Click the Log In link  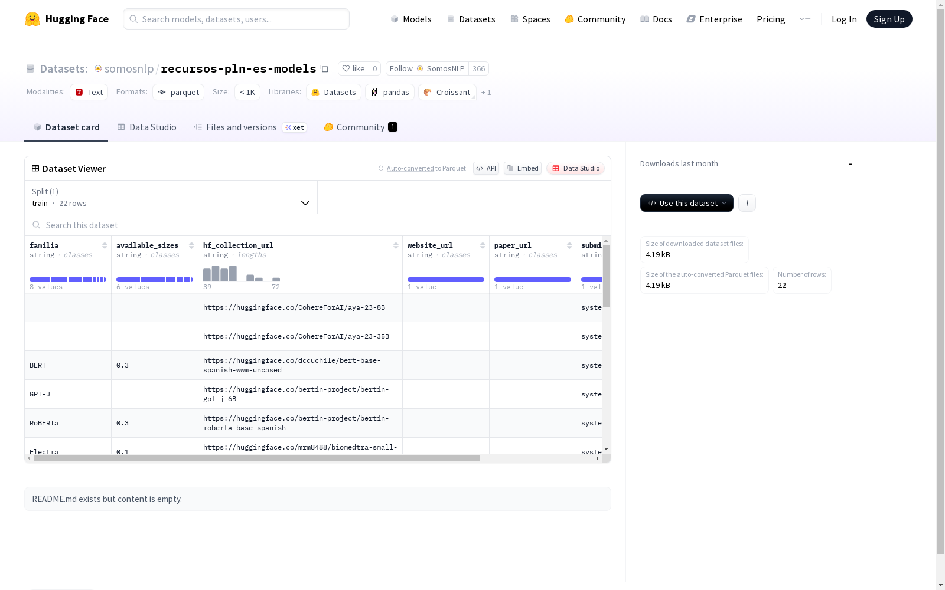[844, 19]
